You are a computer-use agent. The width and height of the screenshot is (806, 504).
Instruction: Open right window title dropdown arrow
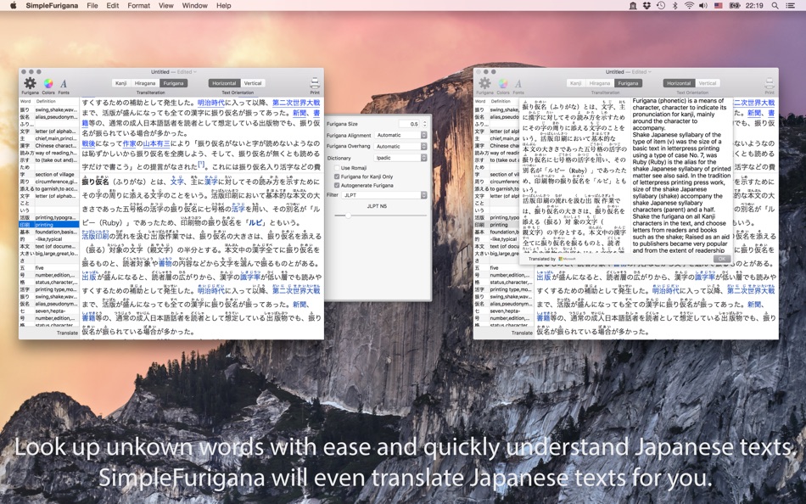pos(650,72)
